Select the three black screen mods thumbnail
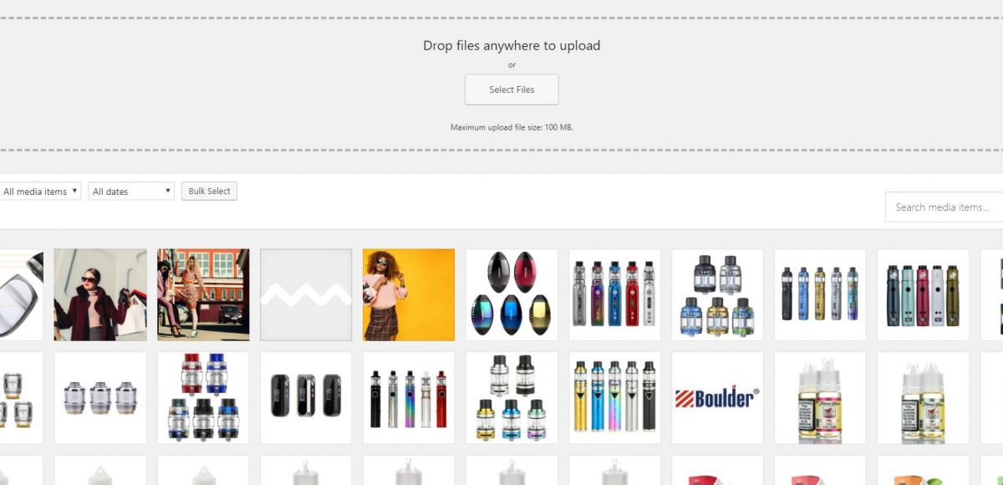Screen dimensions: 1003x485 point(306,397)
